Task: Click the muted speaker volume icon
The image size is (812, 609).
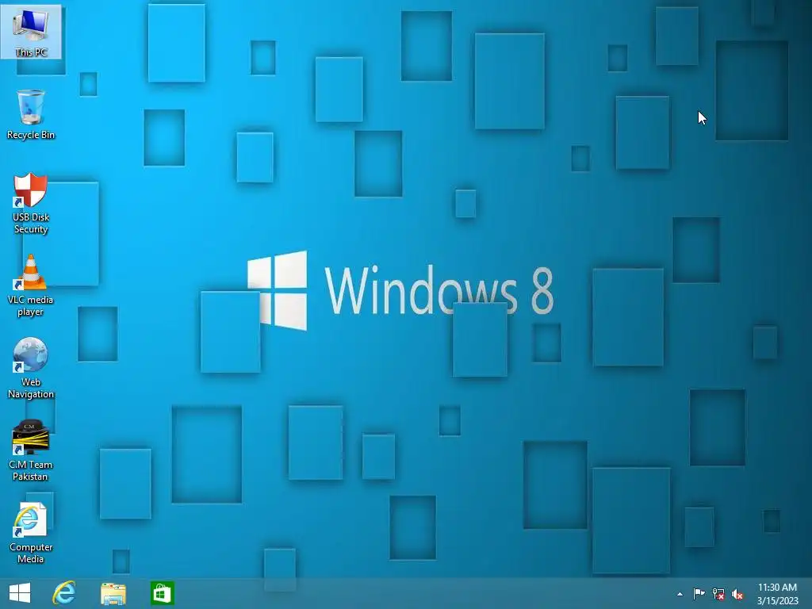Action: point(737,595)
